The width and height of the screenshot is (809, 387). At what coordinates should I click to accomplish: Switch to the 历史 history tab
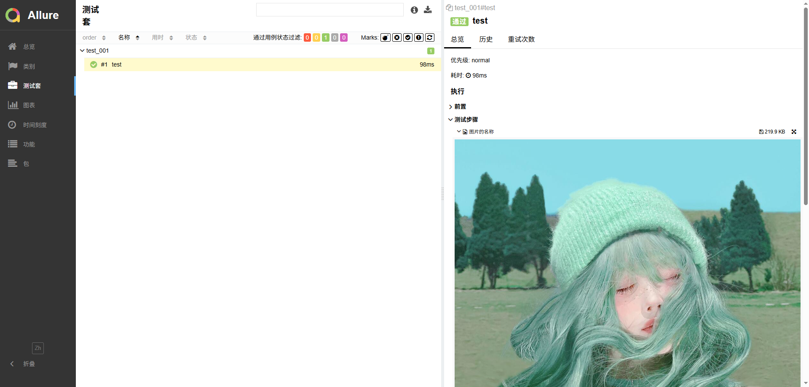pyautogui.click(x=486, y=39)
